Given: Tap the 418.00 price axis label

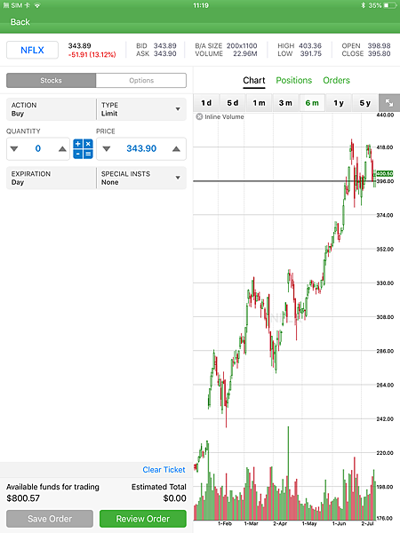Looking at the screenshot, I should [x=385, y=147].
